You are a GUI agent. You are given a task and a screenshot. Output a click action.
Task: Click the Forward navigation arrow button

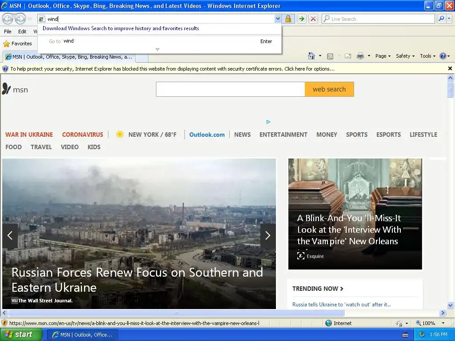(20, 19)
